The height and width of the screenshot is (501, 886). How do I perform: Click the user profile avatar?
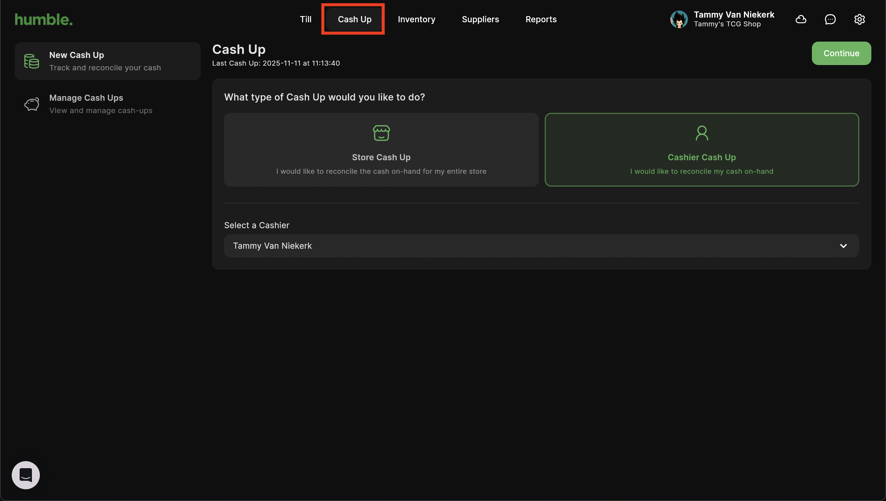[x=679, y=19]
